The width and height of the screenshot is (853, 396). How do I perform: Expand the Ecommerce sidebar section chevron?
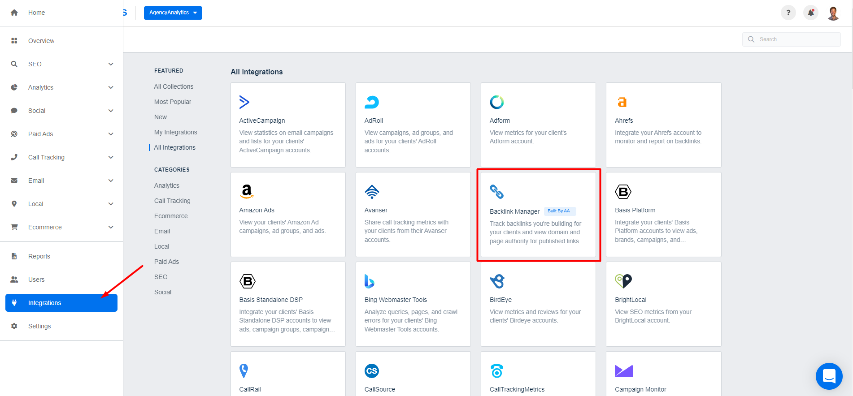[x=111, y=227]
